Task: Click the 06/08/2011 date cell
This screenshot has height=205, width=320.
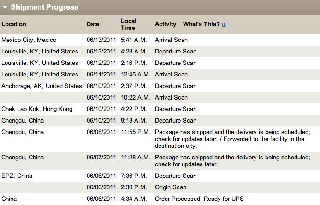Action: pyautogui.click(x=101, y=132)
